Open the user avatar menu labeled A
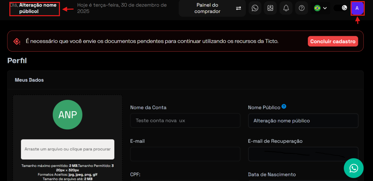 click(357, 8)
